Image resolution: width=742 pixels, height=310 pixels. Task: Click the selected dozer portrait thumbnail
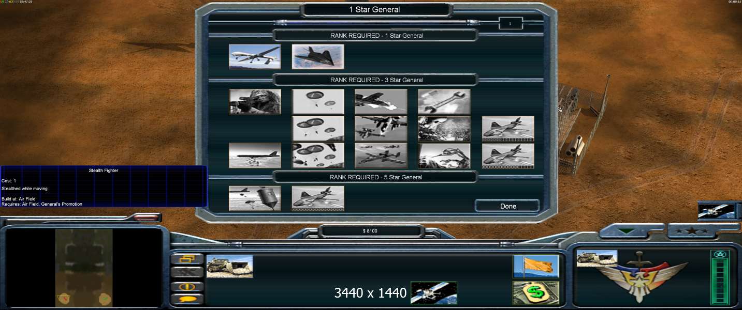(596, 258)
